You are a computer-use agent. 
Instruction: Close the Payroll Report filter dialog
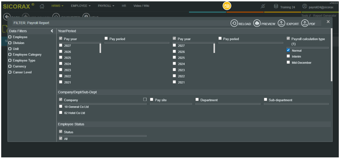point(328,22)
